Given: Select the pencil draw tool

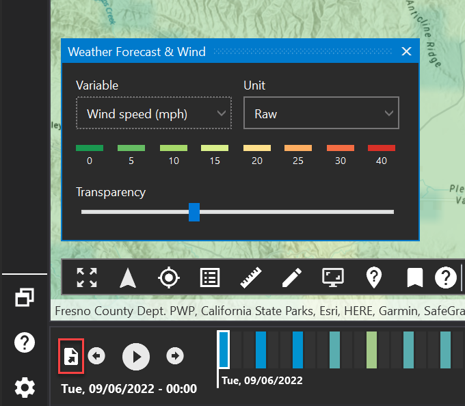Looking at the screenshot, I should (x=292, y=278).
